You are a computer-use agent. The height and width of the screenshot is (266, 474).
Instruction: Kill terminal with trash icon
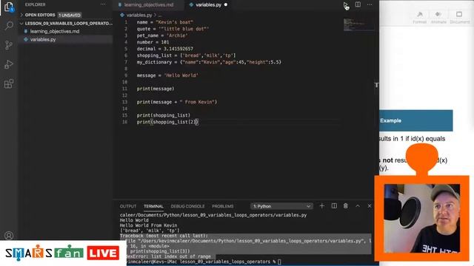tap(346, 206)
